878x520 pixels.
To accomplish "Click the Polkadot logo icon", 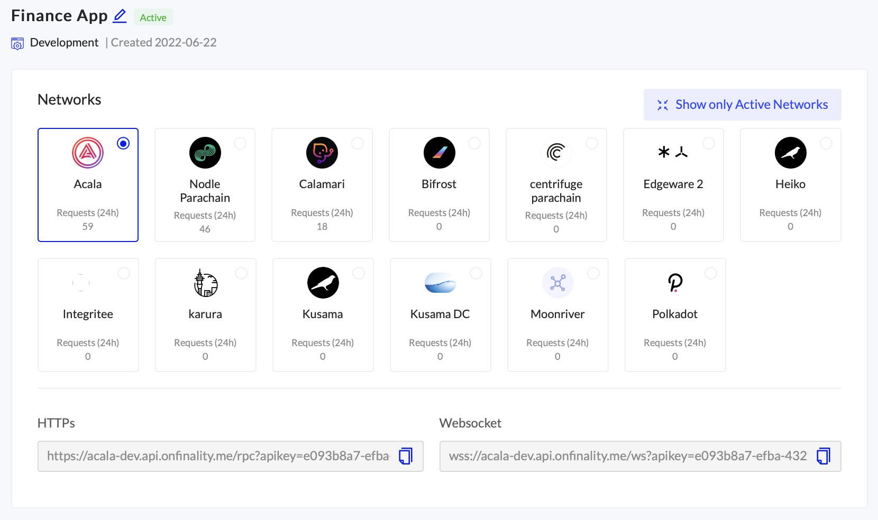I will (675, 283).
